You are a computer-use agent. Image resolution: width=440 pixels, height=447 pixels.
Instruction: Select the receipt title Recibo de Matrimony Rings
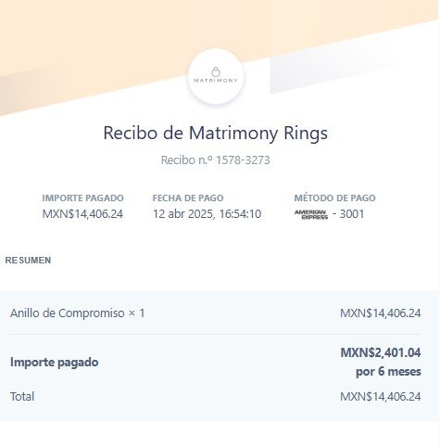215,134
